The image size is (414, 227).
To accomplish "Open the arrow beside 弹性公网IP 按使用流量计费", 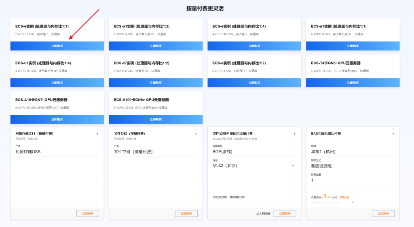I will click(295, 134).
